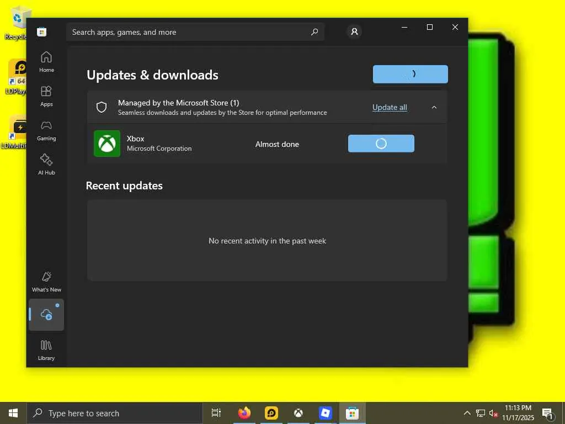Screen dimensions: 565x424
Task: Open the account profile icon
Action: [354, 31]
